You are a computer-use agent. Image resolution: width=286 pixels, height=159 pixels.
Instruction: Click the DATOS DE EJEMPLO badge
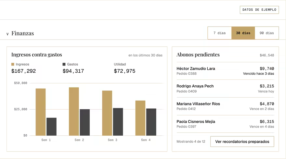click(x=259, y=10)
